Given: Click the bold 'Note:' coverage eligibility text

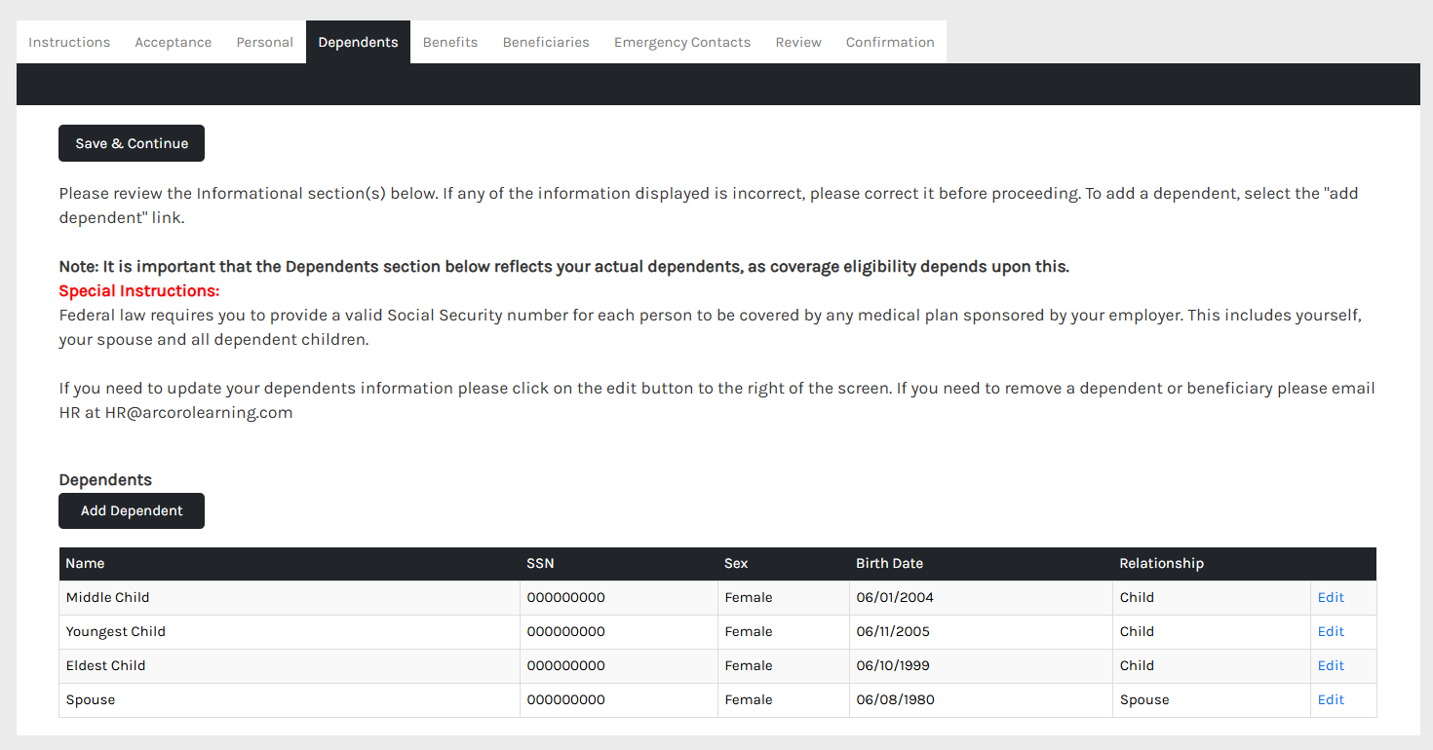Looking at the screenshot, I should (563, 267).
